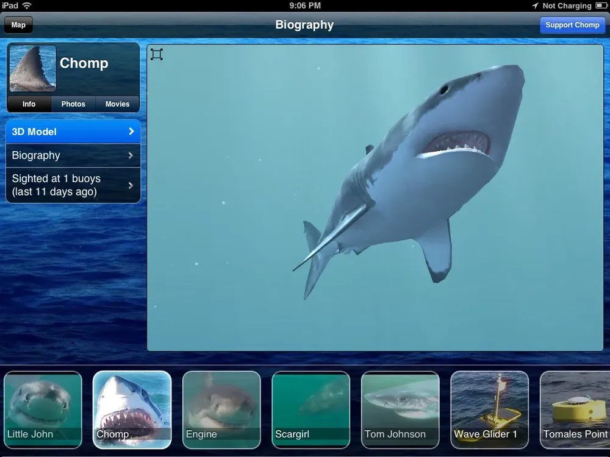Tap the fullscreen expand icon
Screen dimensions: 610x457
tap(156, 54)
